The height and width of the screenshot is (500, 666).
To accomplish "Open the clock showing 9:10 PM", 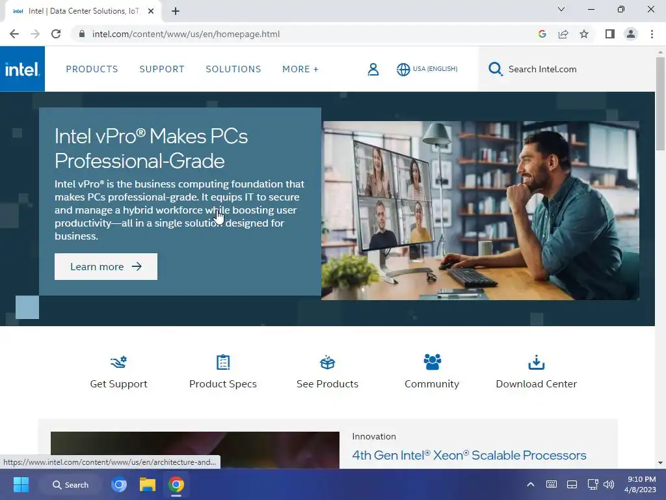I will click(x=641, y=484).
